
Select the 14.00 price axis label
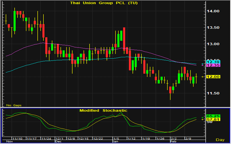(x=214, y=11)
